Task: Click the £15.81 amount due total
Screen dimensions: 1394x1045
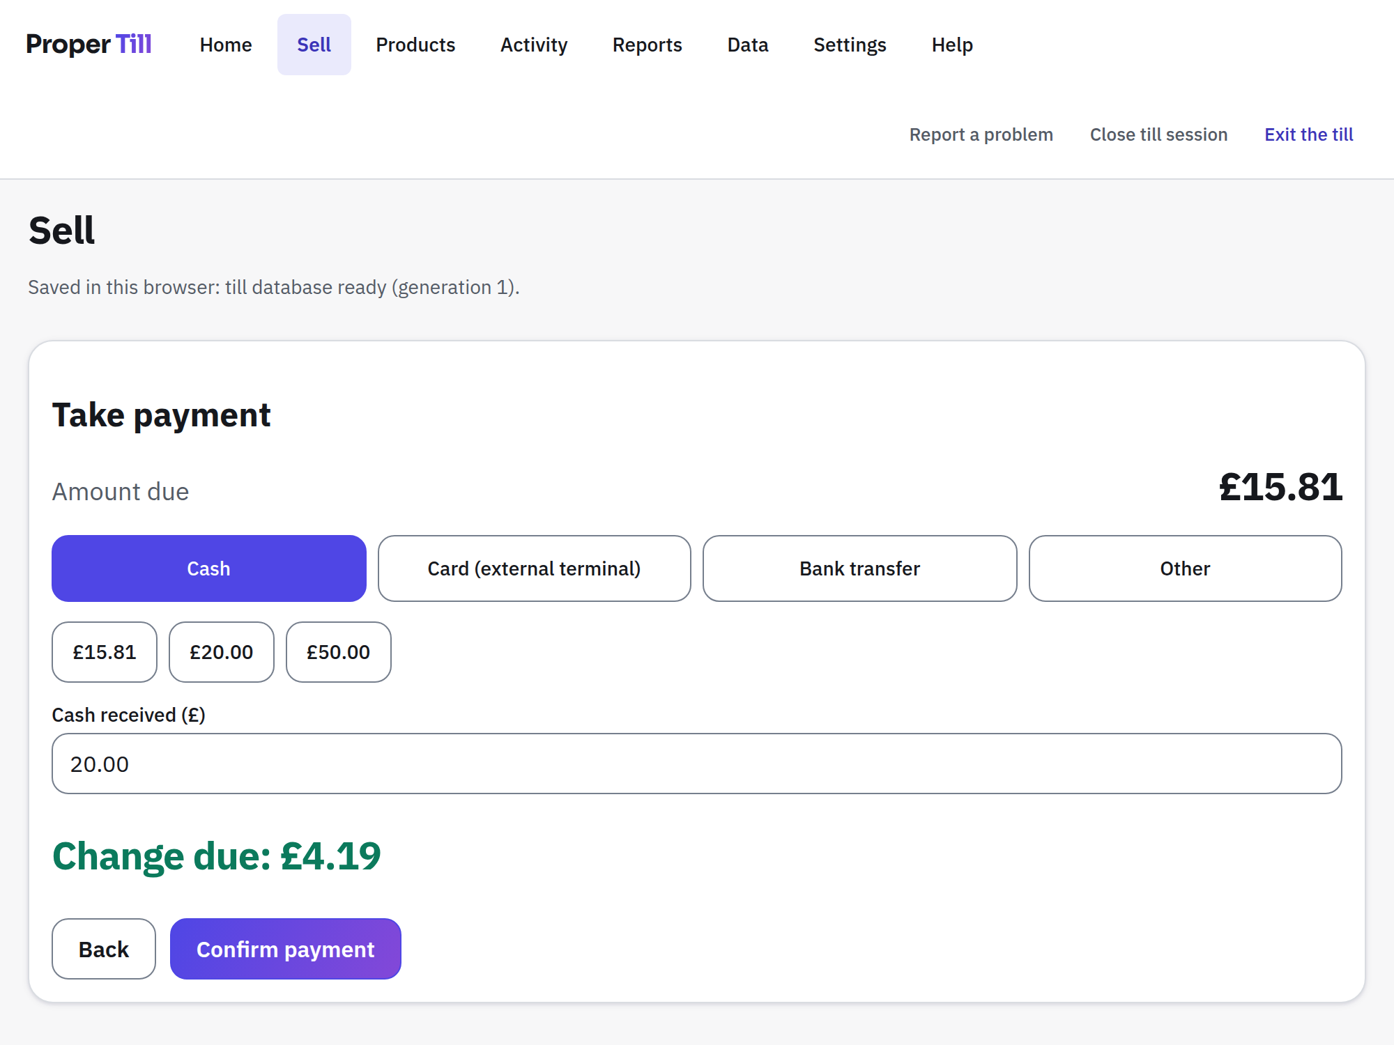Action: coord(1280,487)
